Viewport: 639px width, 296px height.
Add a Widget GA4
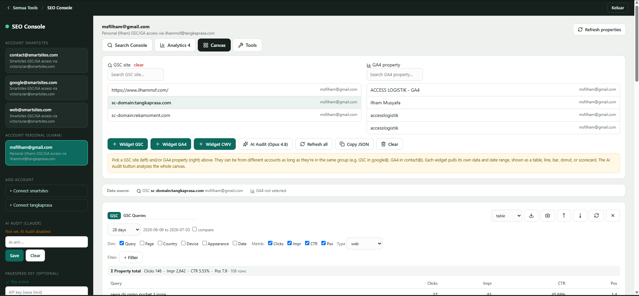click(x=171, y=144)
